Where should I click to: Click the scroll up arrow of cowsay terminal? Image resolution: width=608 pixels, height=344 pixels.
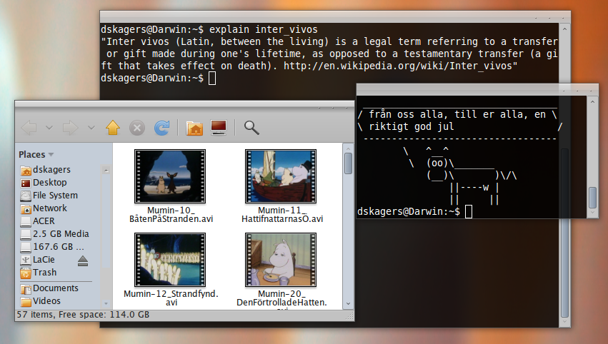pos(592,101)
